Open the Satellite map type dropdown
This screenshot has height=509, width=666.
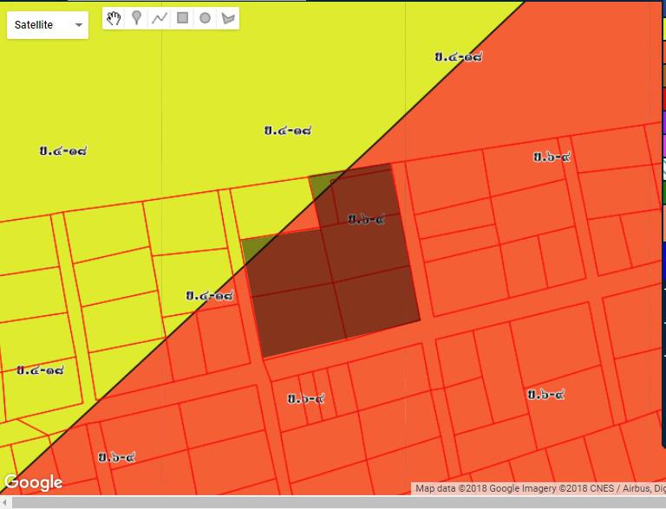tap(48, 25)
